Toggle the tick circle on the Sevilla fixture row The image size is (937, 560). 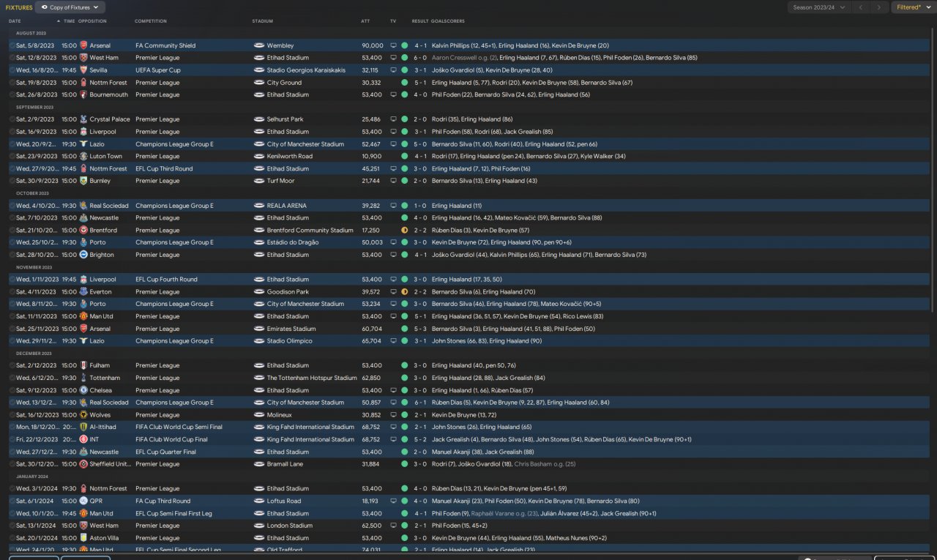(12, 70)
